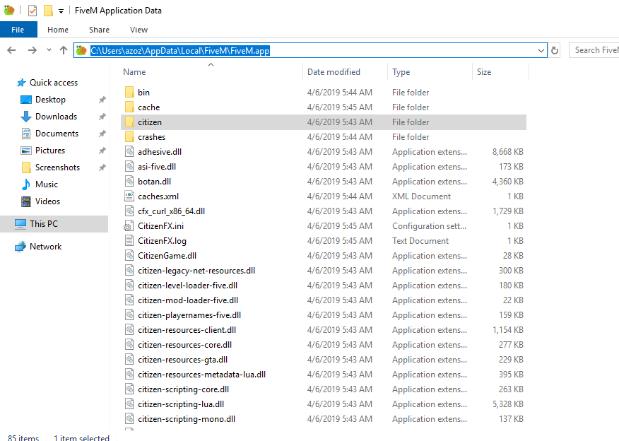Sort by the Type column header
619x441 pixels.
coord(401,72)
